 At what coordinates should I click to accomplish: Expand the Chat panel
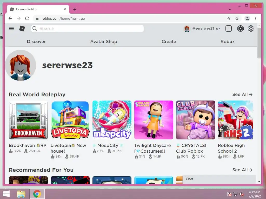219,179
